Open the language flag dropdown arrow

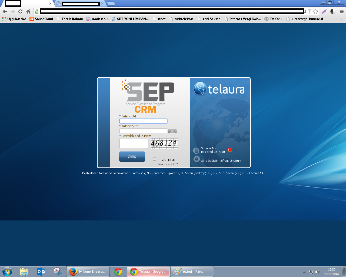click(x=235, y=150)
